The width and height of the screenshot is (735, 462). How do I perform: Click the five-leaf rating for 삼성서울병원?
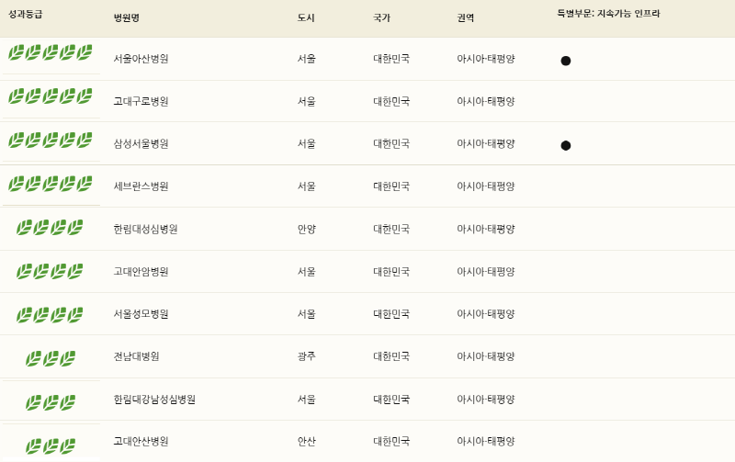click(x=51, y=141)
